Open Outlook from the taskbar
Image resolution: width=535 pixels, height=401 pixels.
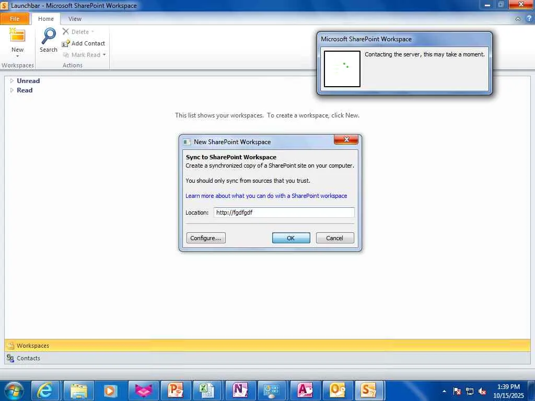(337, 391)
